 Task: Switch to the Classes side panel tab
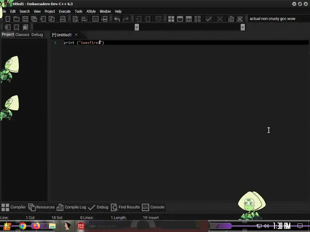point(22,34)
